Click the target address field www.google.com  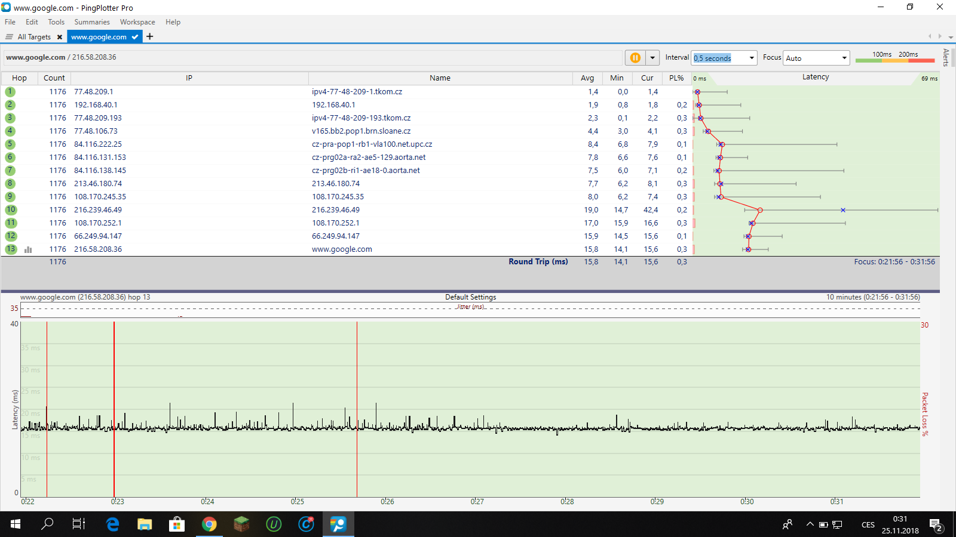pos(36,57)
